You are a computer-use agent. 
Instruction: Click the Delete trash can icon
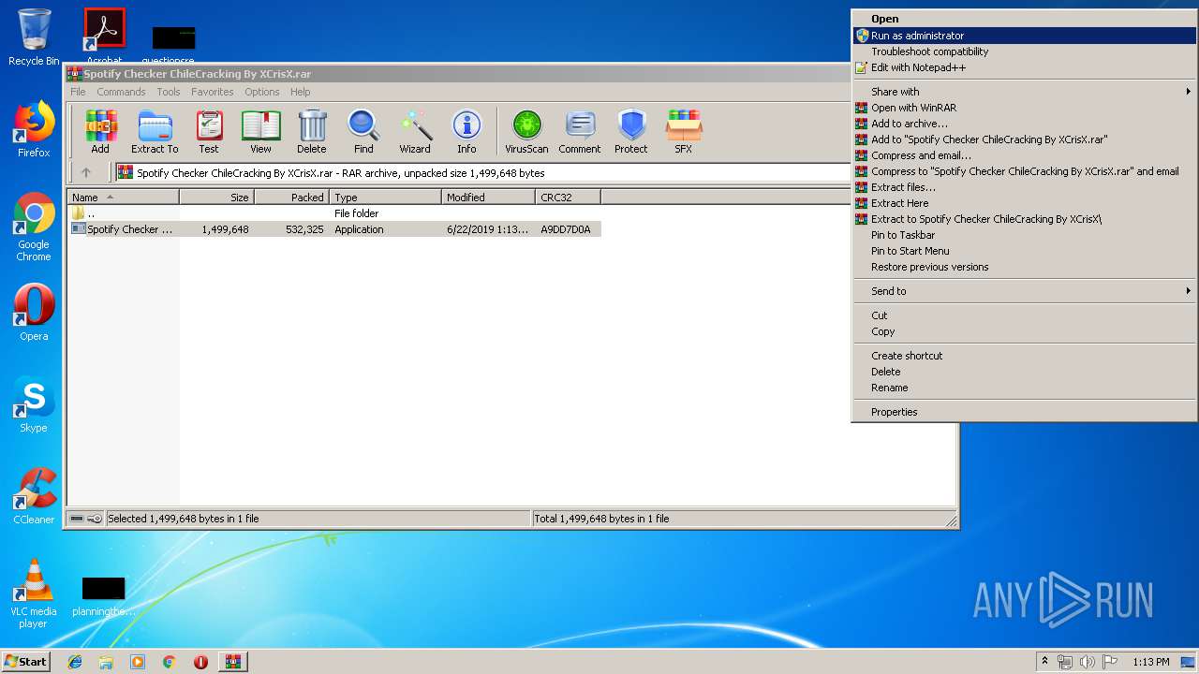click(312, 131)
